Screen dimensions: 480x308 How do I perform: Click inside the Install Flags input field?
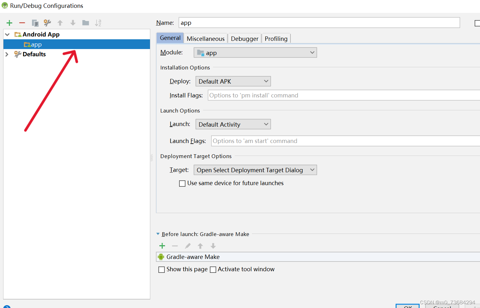tap(314, 95)
